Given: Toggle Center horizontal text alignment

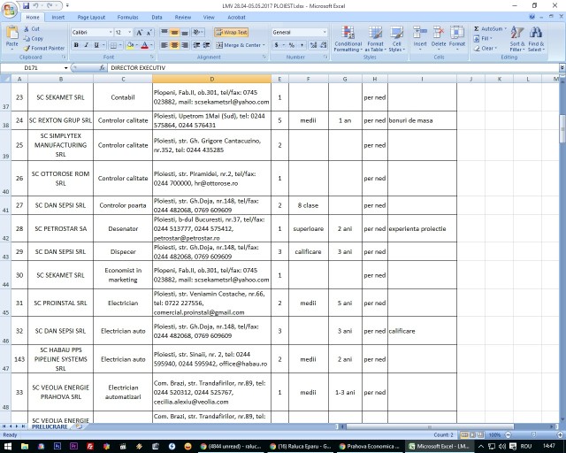Looking at the screenshot, I should pos(174,45).
